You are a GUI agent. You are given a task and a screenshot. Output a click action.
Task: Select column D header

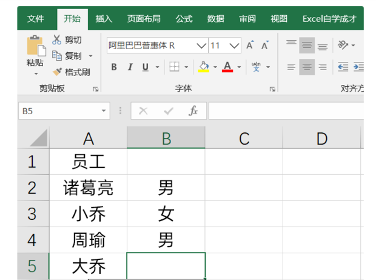pos(322,138)
